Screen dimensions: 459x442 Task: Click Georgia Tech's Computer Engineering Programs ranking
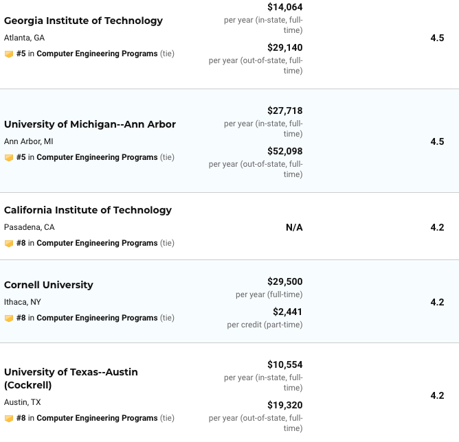click(x=97, y=54)
